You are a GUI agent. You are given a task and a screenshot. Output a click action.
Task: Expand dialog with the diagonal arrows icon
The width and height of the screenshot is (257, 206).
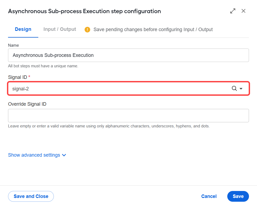[233, 11]
